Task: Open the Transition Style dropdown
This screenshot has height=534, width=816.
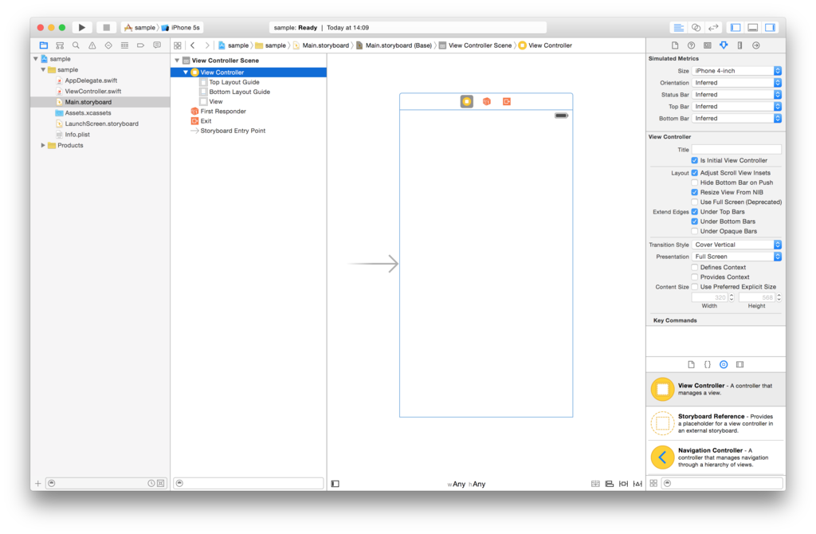Action: (736, 245)
